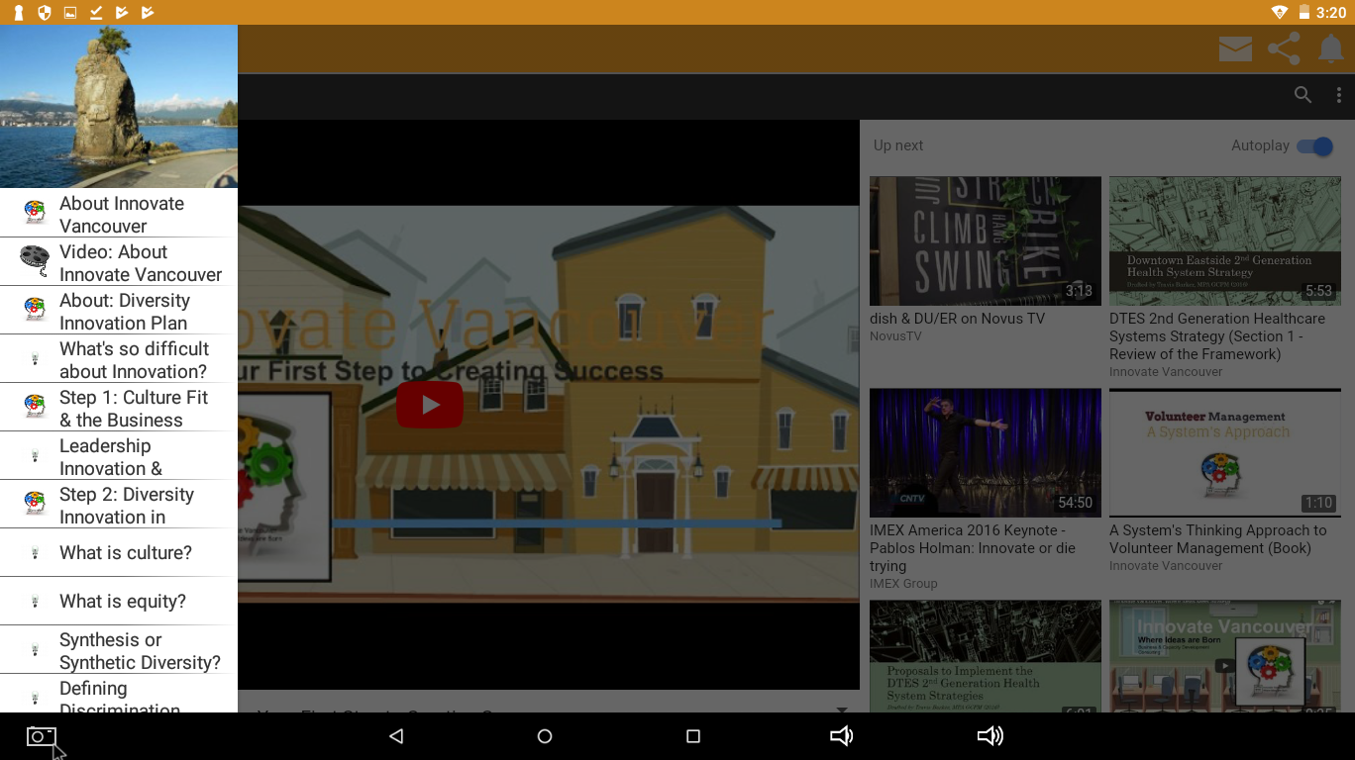Open DTES 2nd Generation Healthcare video thumbnail
1355x760 pixels.
point(1225,240)
